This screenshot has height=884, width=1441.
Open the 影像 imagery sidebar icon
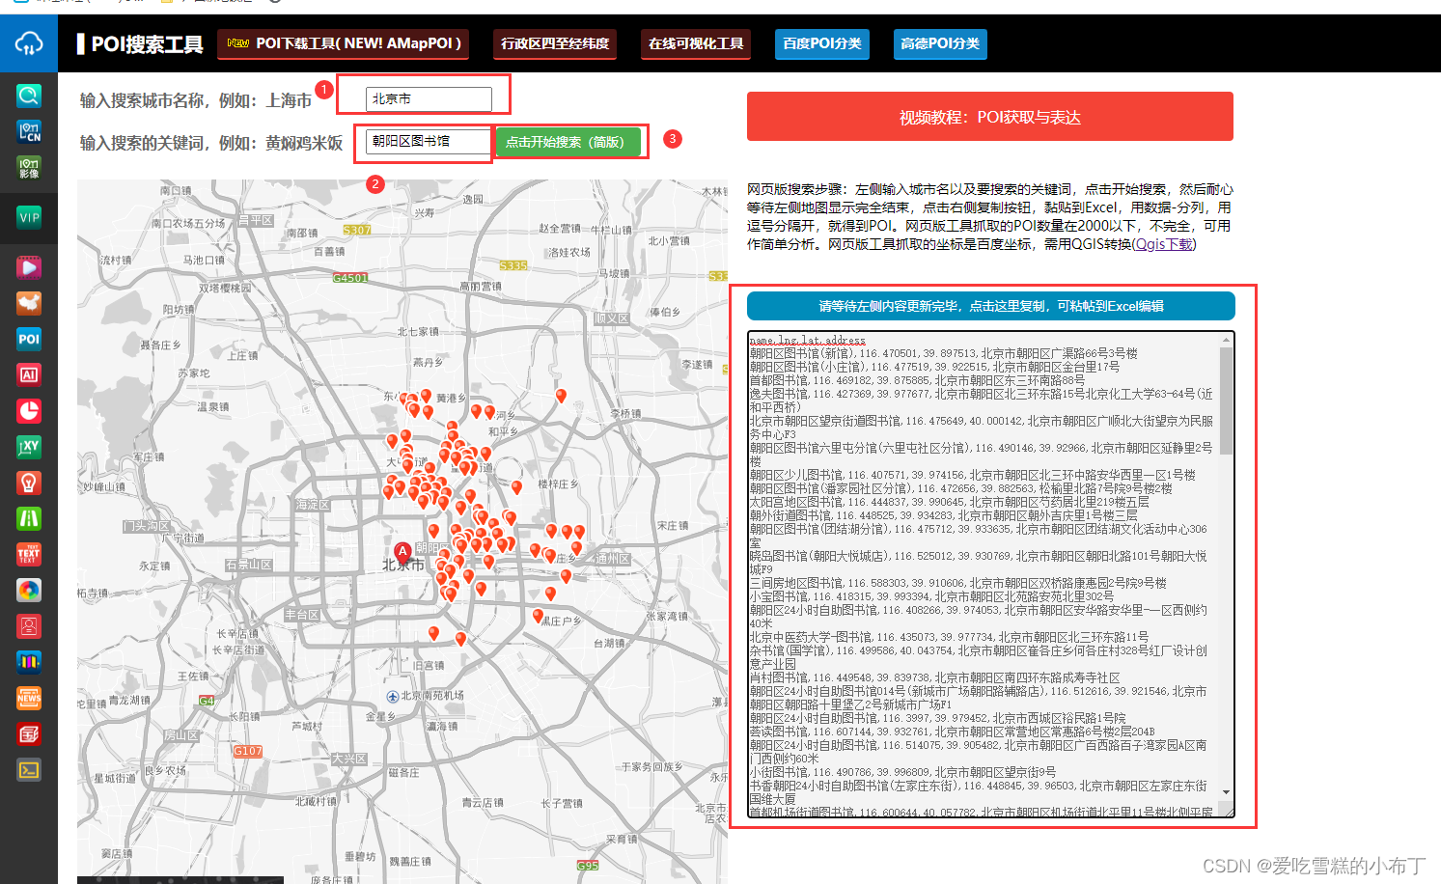29,168
